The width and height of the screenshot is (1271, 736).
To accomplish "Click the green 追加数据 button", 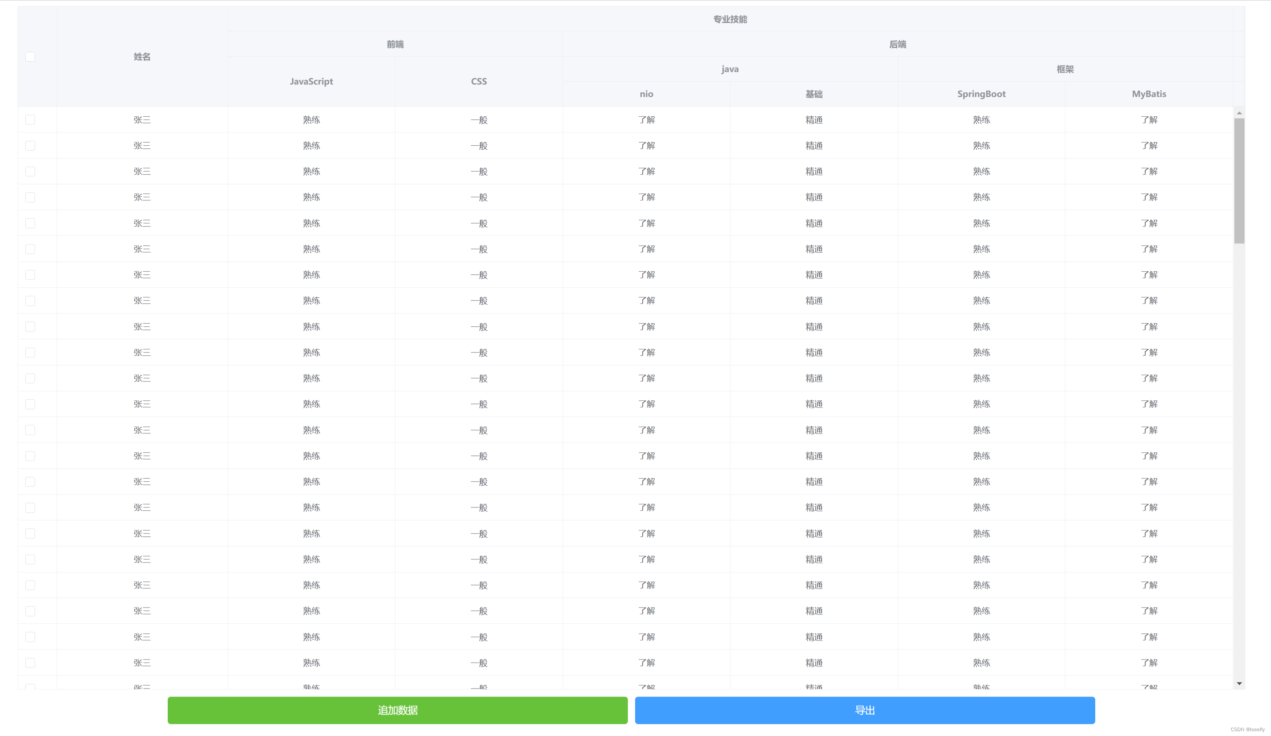I will point(397,710).
